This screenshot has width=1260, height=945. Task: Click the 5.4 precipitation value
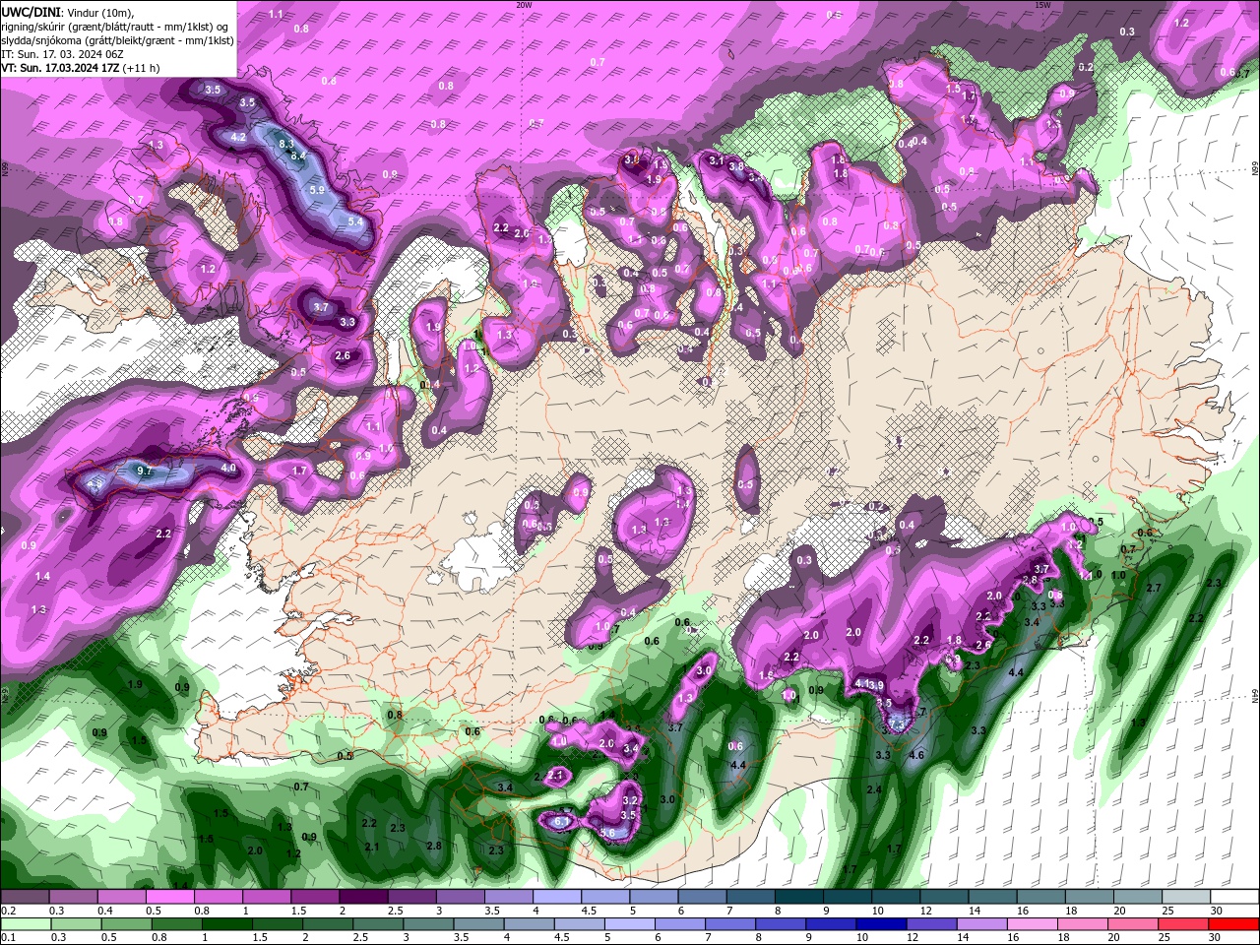pos(355,222)
